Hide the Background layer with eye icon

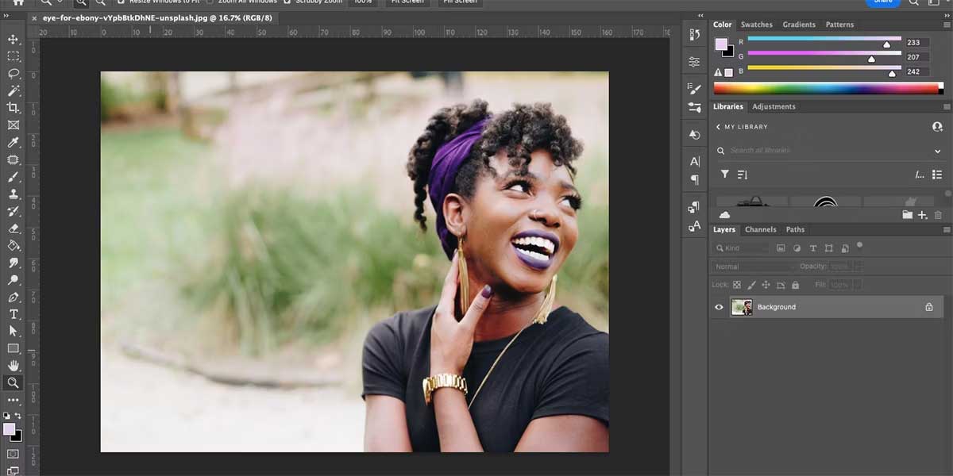pyautogui.click(x=720, y=307)
